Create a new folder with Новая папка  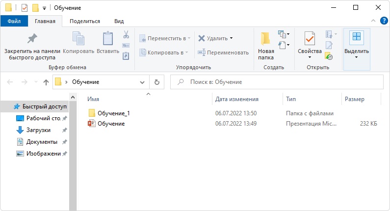[x=265, y=46]
